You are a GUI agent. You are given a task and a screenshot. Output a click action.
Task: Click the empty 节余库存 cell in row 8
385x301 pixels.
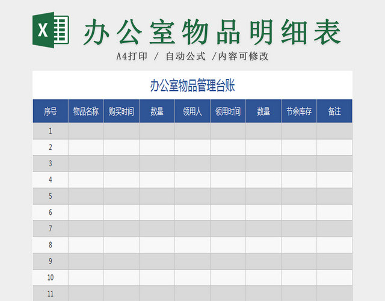[x=299, y=245]
